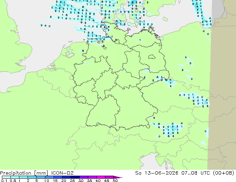Pick the 10–15 mm blue legend swatch
236x182 pixels.
pos(50,177)
